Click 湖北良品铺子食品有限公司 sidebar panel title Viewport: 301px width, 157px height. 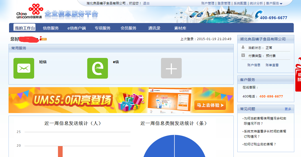point(263,39)
